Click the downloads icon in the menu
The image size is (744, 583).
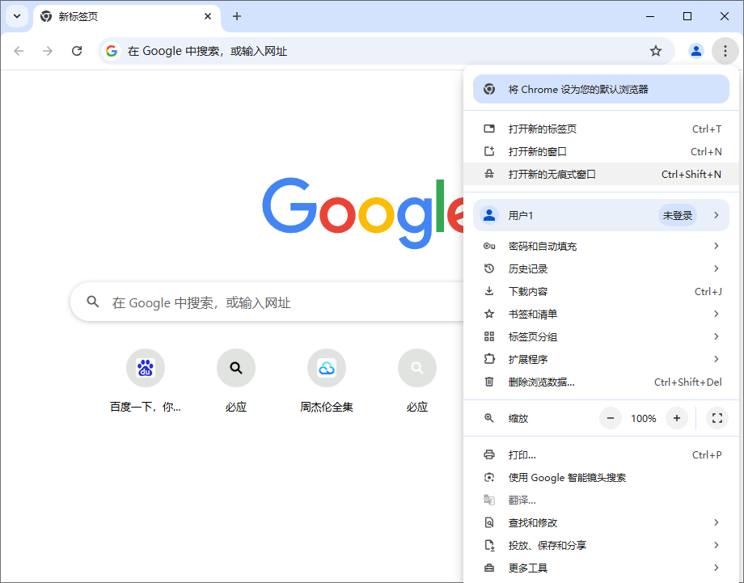tap(489, 291)
